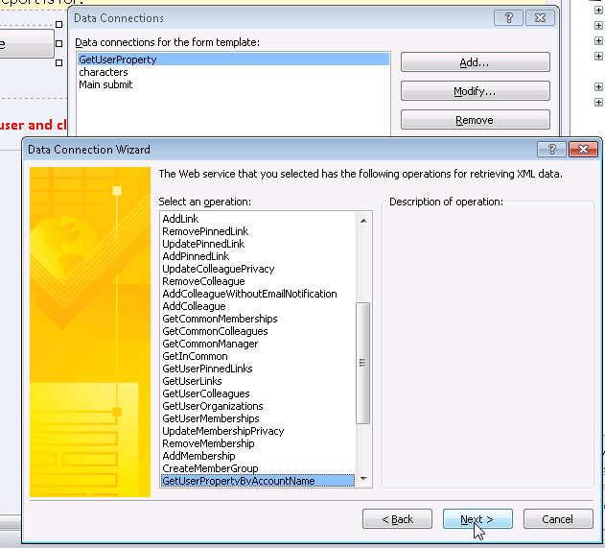605x548 pixels.
Task: Click the operations list scrollbar thumb
Action: click(363, 362)
